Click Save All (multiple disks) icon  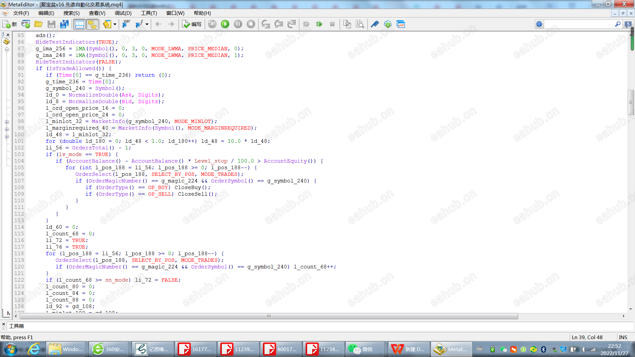pos(64,24)
